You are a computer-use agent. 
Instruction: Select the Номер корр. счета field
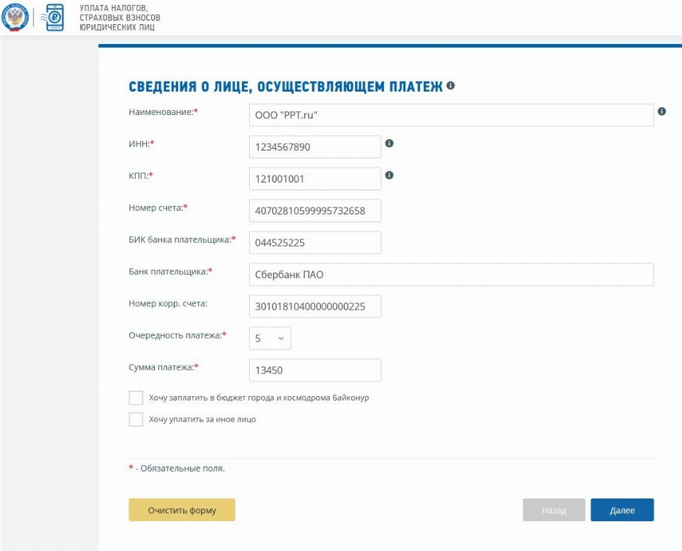pyautogui.click(x=315, y=307)
